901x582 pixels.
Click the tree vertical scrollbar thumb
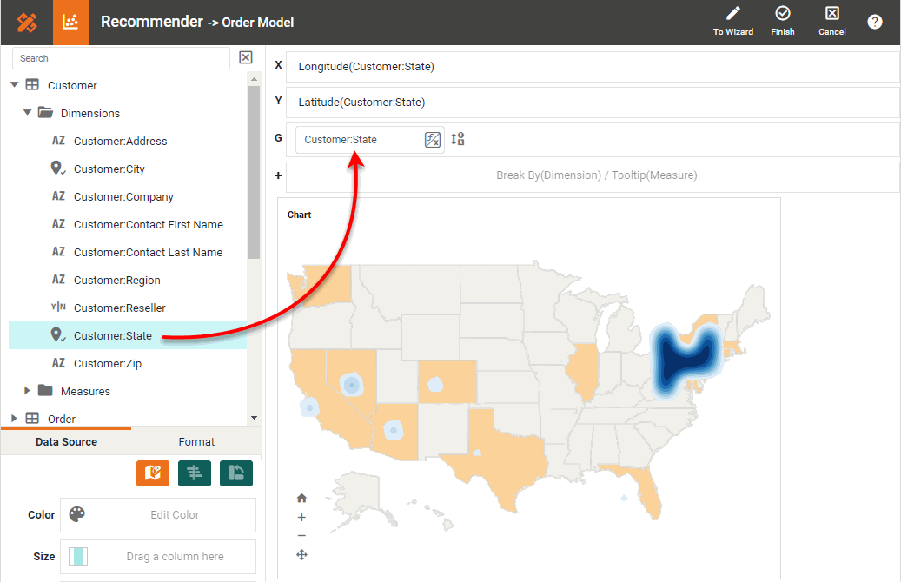pyautogui.click(x=254, y=172)
